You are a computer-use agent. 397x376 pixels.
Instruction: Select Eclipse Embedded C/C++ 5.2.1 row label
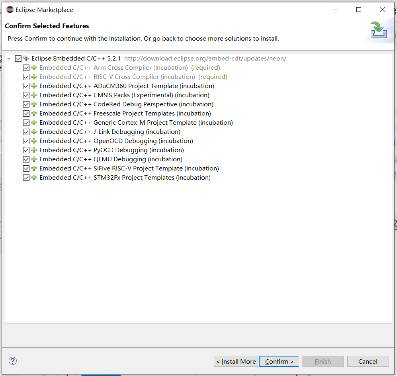point(76,59)
